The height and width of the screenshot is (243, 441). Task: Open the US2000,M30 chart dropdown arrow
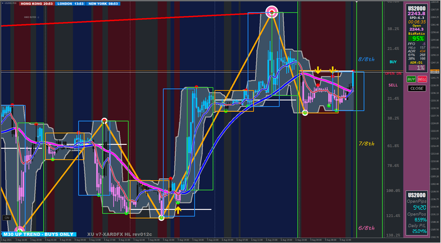click(3, 3)
